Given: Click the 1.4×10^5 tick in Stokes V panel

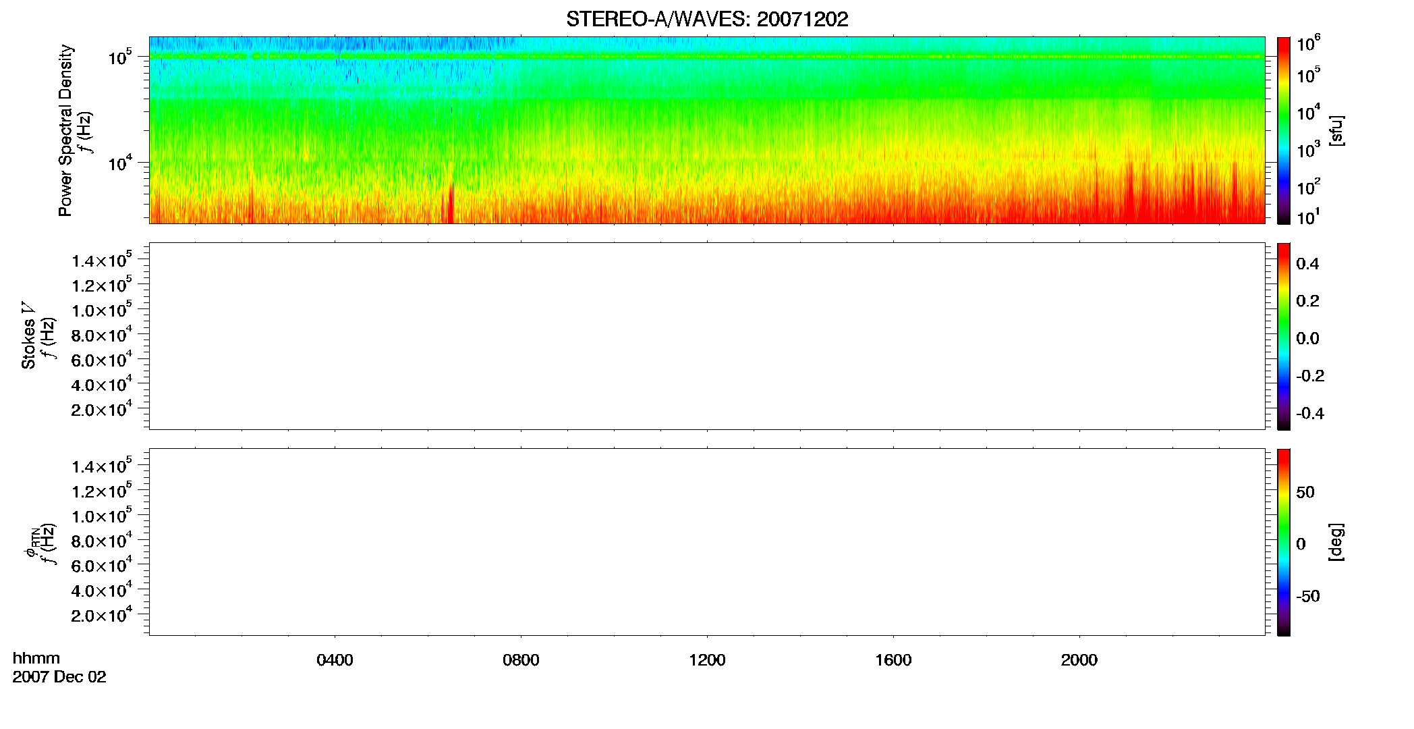Looking at the screenshot, I should click(102, 260).
